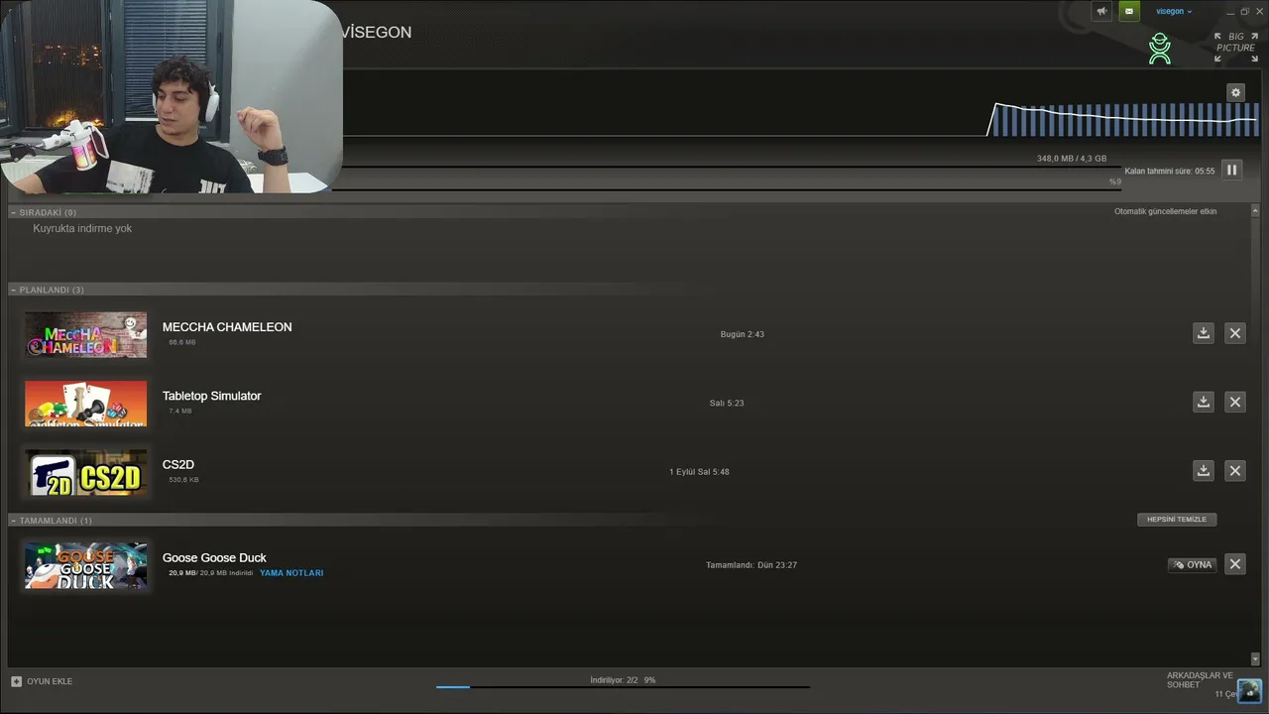Viewport: 1269px width, 714px height.
Task: Select the Goose Goose Duck title
Action: pyautogui.click(x=214, y=557)
